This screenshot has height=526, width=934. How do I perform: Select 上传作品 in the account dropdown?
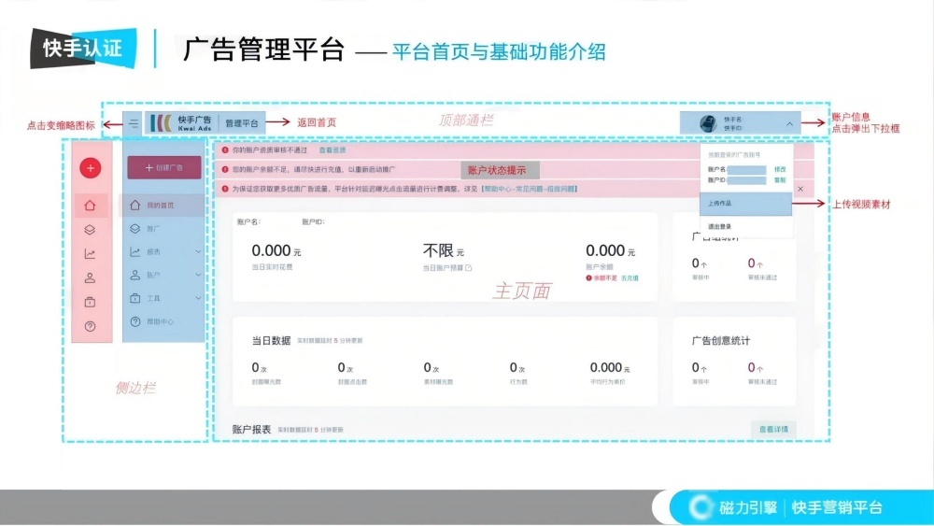click(745, 204)
